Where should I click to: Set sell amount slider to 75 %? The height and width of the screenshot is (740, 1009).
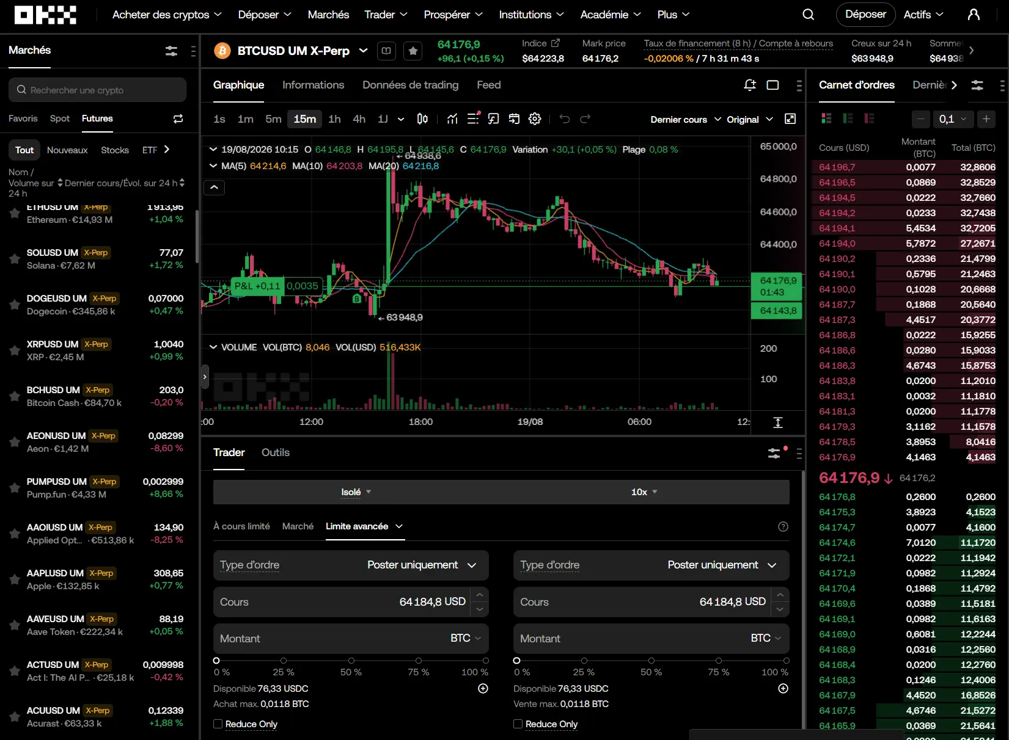[719, 661]
